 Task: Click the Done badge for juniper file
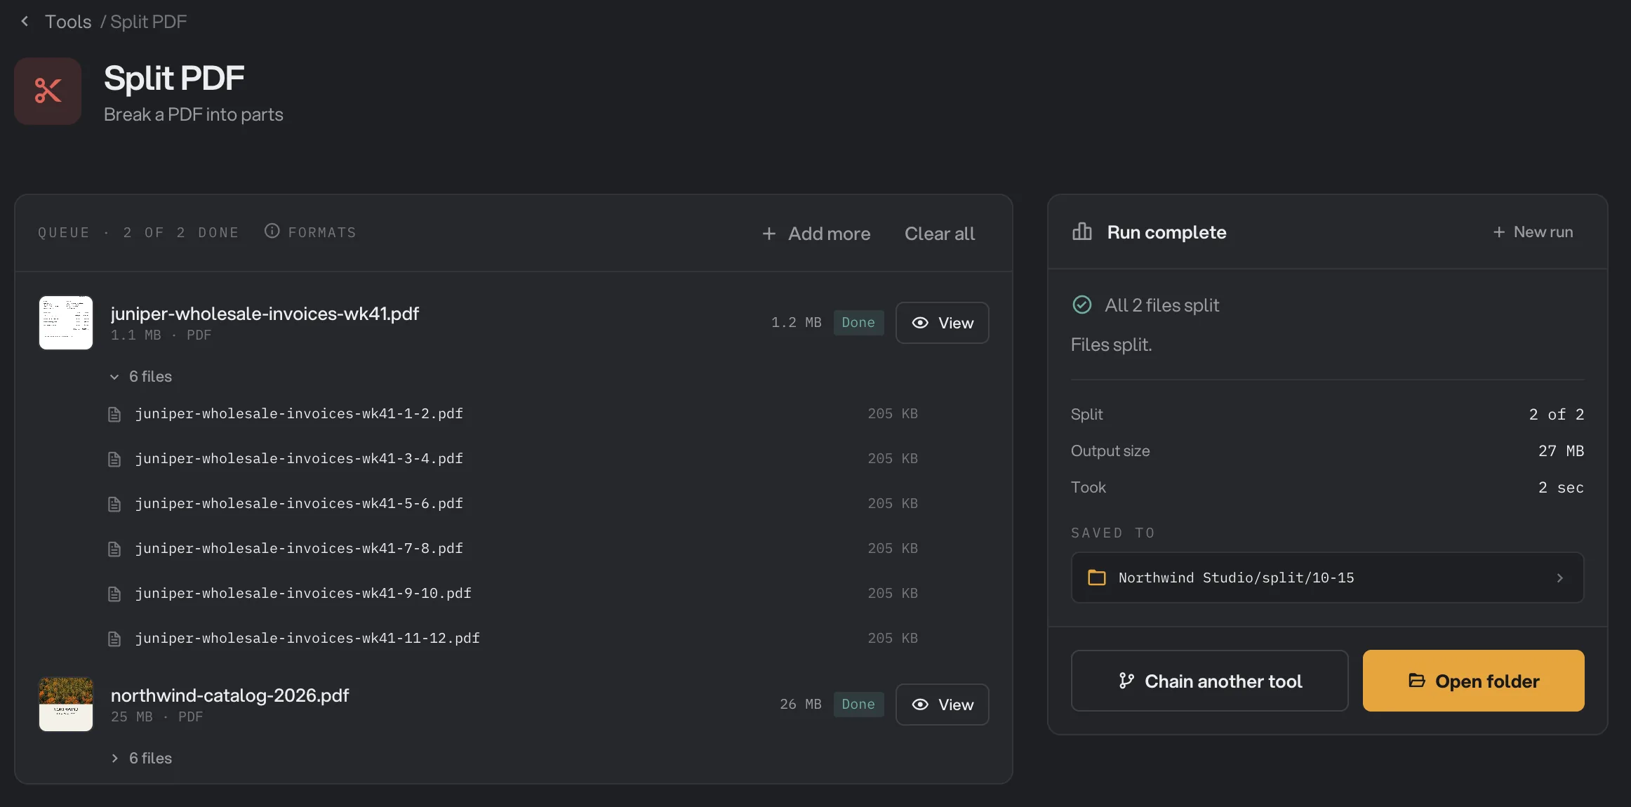pyautogui.click(x=858, y=323)
